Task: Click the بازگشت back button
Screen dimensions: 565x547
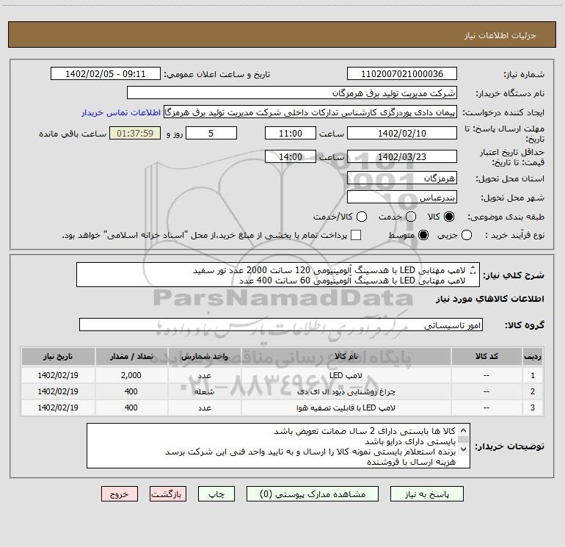Action: point(168,494)
